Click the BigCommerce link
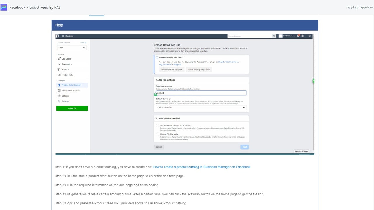The height and width of the screenshot is (210, 374). coord(165,64)
